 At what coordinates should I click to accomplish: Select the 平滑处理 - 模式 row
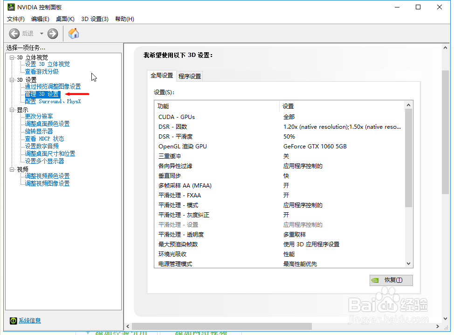coord(279,205)
